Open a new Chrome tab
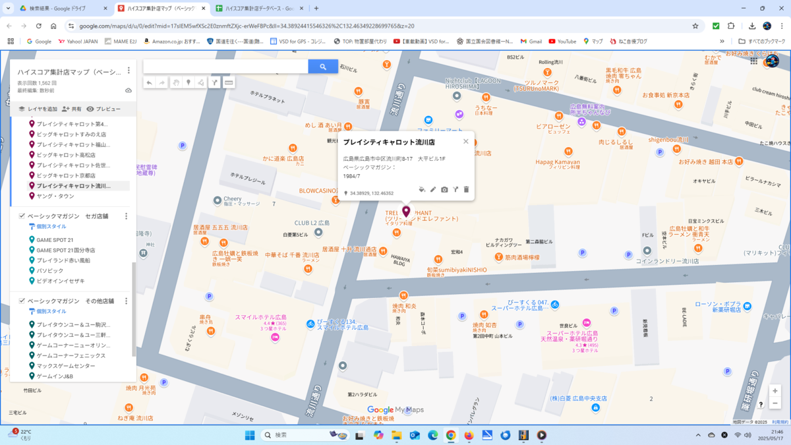The height and width of the screenshot is (445, 791). pyautogui.click(x=316, y=9)
